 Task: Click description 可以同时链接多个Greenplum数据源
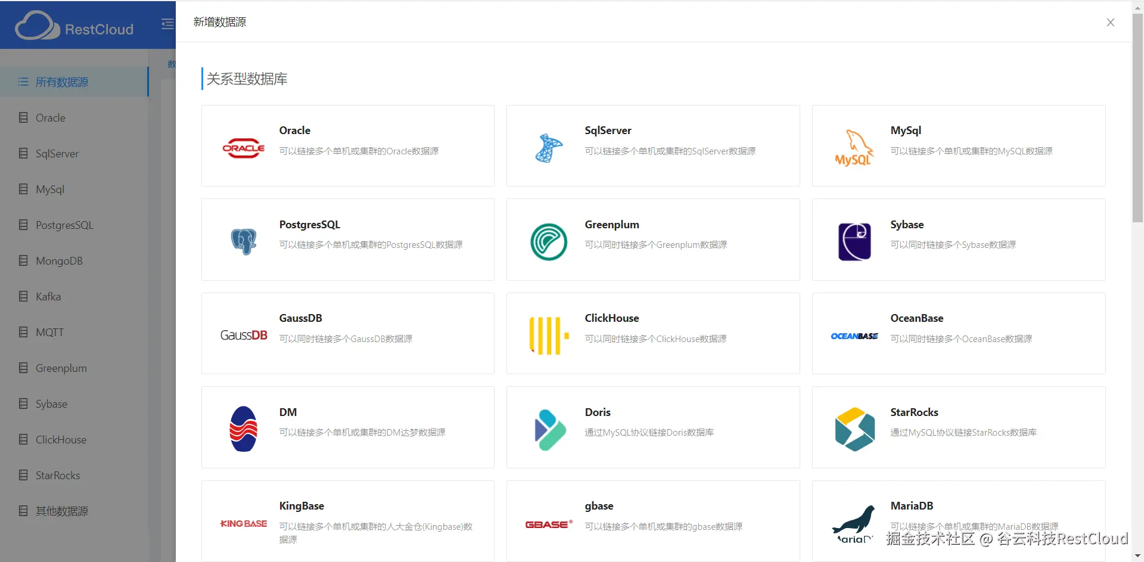655,245
